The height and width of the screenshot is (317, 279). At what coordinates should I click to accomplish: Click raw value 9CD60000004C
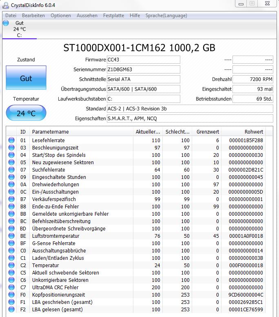point(246,295)
